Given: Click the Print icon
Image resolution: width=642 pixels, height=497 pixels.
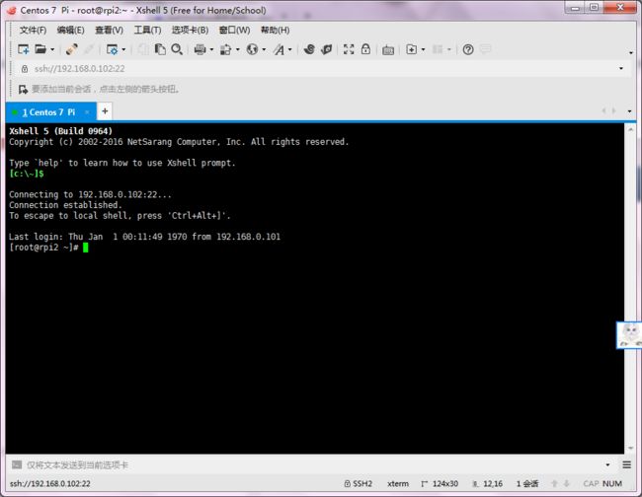Looking at the screenshot, I should pyautogui.click(x=201, y=49).
